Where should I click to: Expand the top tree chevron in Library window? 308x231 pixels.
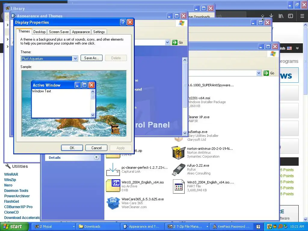tap(8, 25)
